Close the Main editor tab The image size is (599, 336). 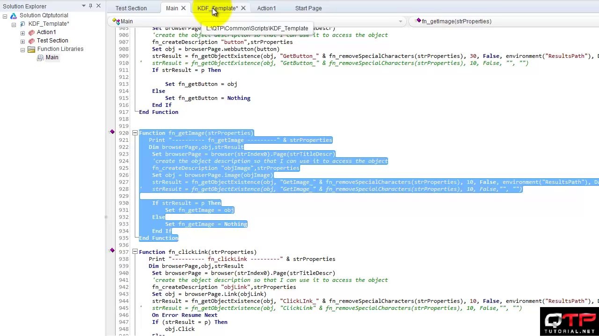[x=183, y=8]
